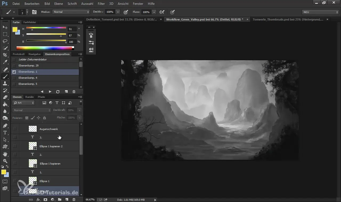Open the Brush panel toggle icon
Viewport: 341px width, 202px height.
[x=34, y=12]
